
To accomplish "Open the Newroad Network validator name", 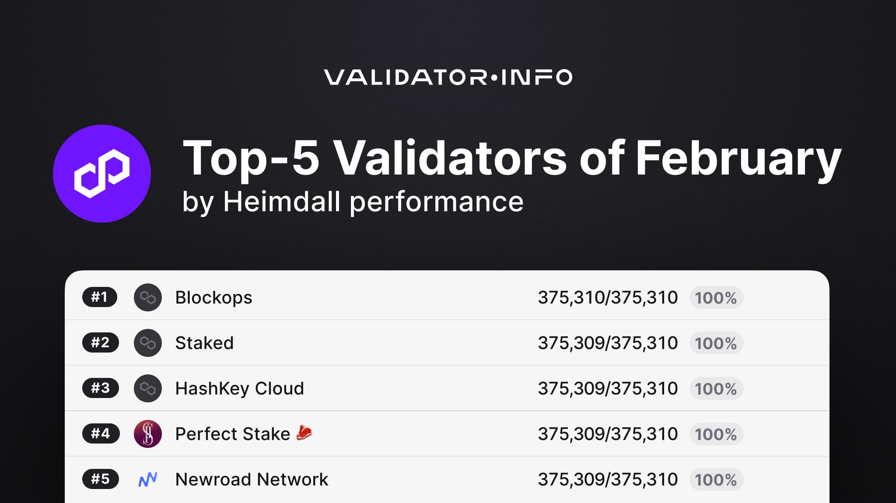I will point(252,479).
